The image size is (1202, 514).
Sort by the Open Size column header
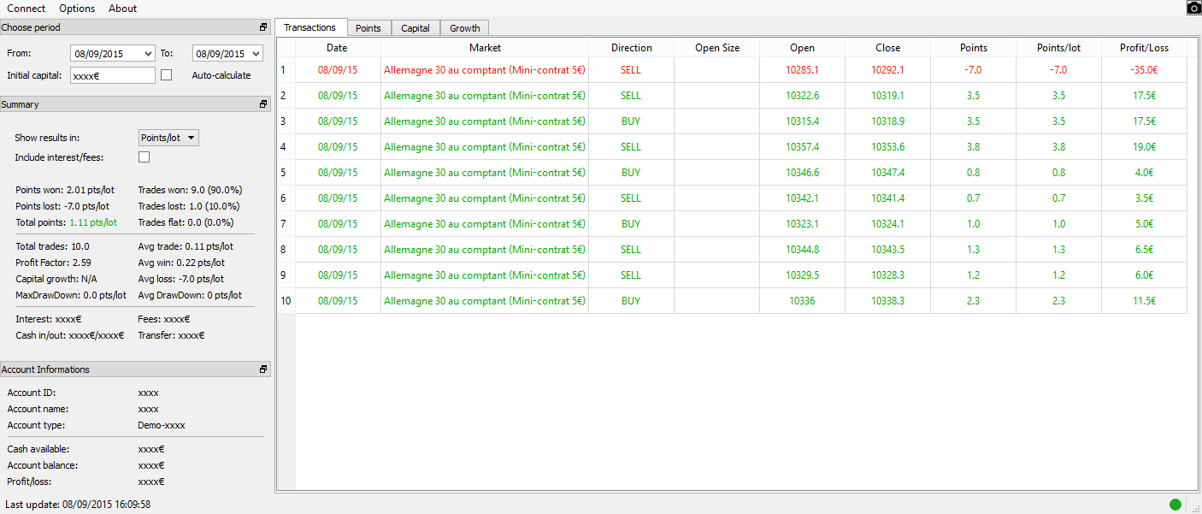click(x=717, y=48)
